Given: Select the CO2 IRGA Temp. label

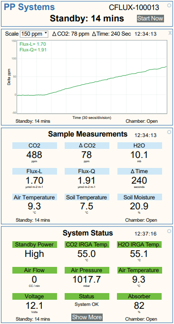Looking at the screenshot, I should (87, 245).
